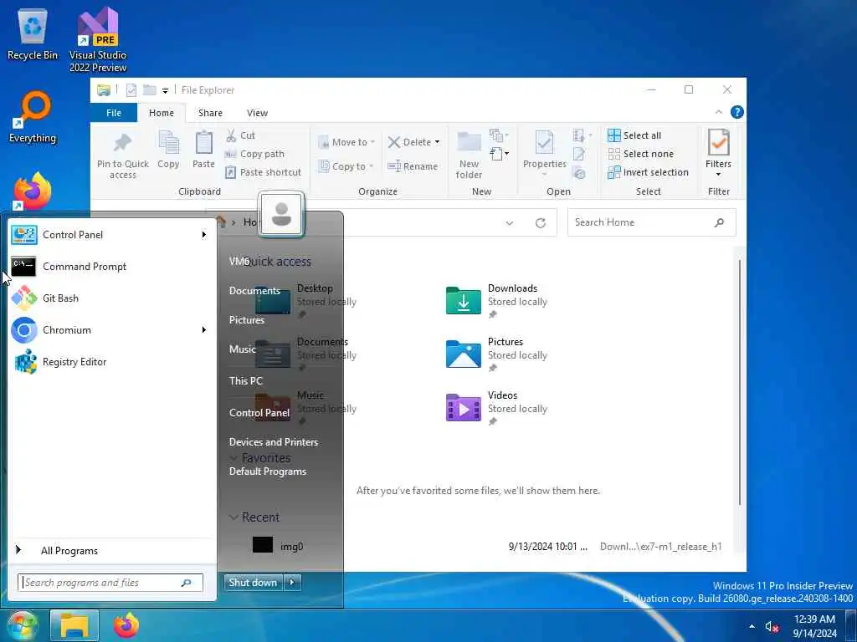Open Default Programs from Start menu
This screenshot has width=857, height=642.
(x=267, y=471)
